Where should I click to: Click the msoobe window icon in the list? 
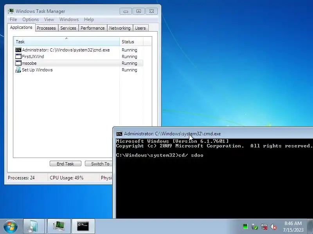18,63
